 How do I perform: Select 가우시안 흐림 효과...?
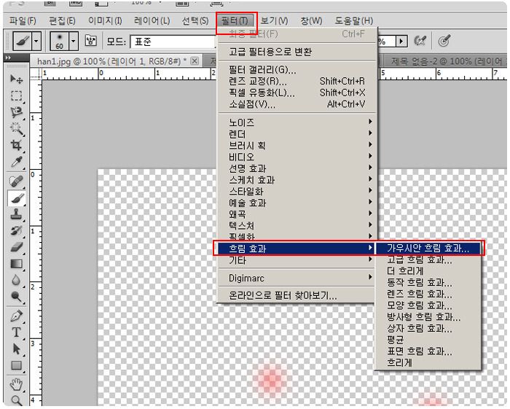(428, 249)
